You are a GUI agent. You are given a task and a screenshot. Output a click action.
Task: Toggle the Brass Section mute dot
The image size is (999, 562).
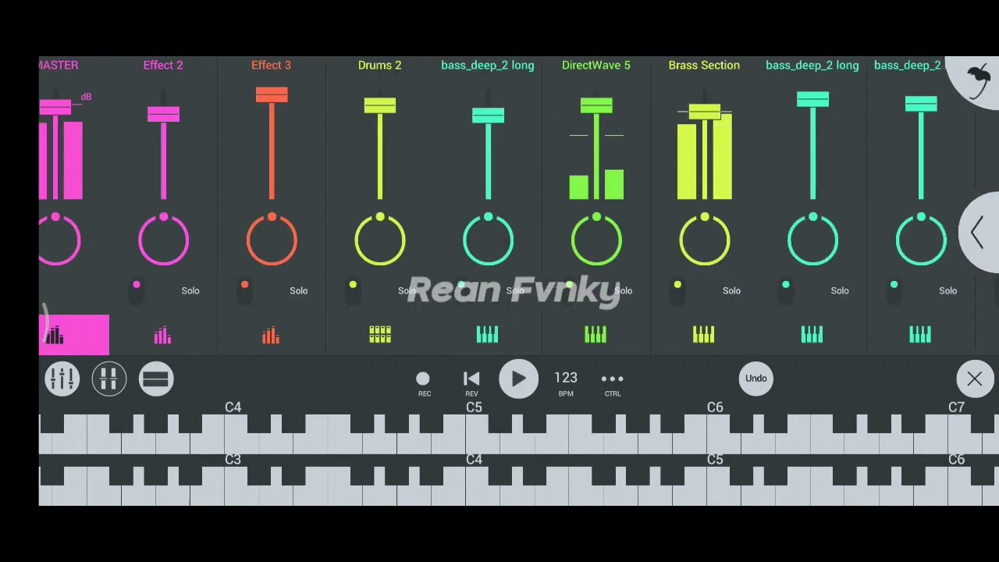(x=677, y=285)
